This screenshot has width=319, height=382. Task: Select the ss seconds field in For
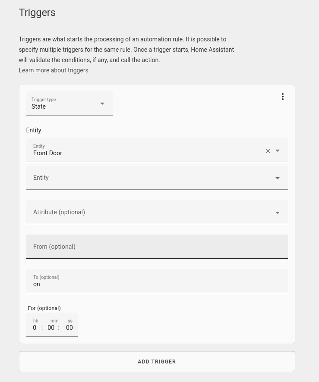[69, 328]
